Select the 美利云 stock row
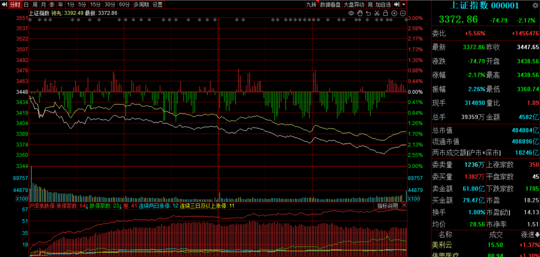Image resolution: width=540 pixels, height=257 pixels. pyautogui.click(x=485, y=245)
